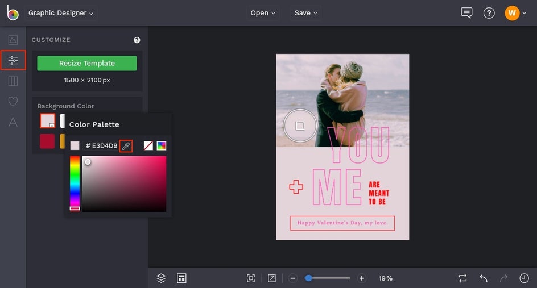537x288 pixels.
Task: Click the 19 % zoom value
Action: [x=386, y=278]
